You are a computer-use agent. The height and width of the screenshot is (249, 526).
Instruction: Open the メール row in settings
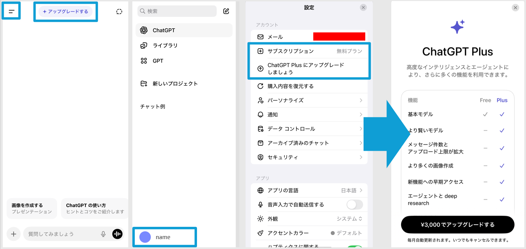(x=309, y=37)
